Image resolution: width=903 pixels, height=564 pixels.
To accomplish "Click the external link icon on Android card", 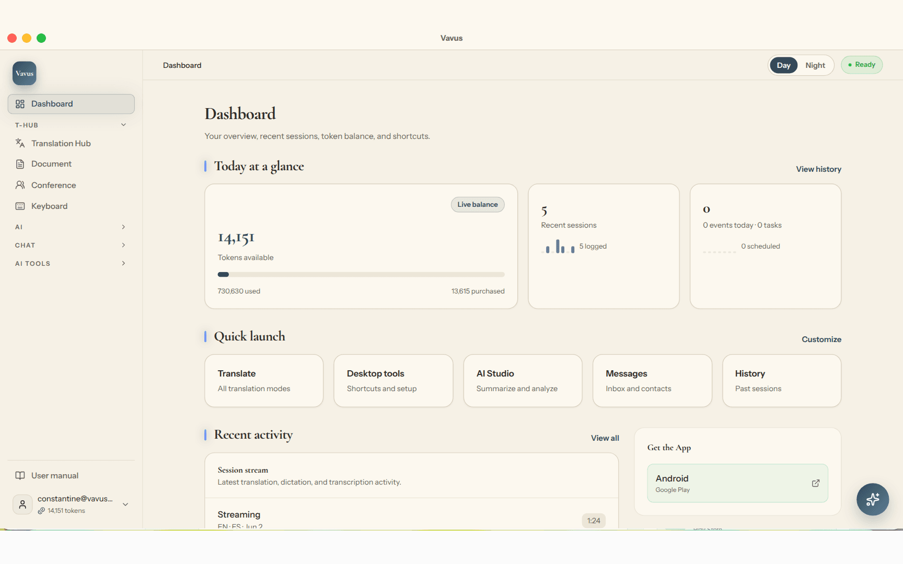I will [x=816, y=483].
